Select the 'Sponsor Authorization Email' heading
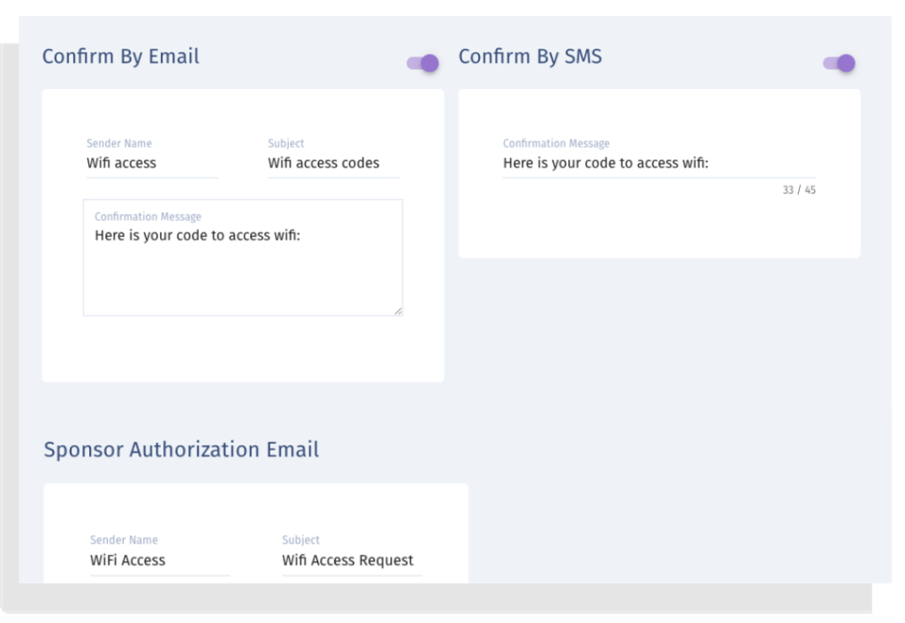 click(181, 449)
